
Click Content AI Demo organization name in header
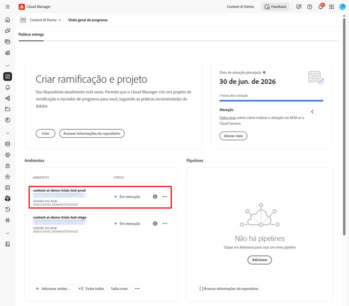pyautogui.click(x=240, y=7)
